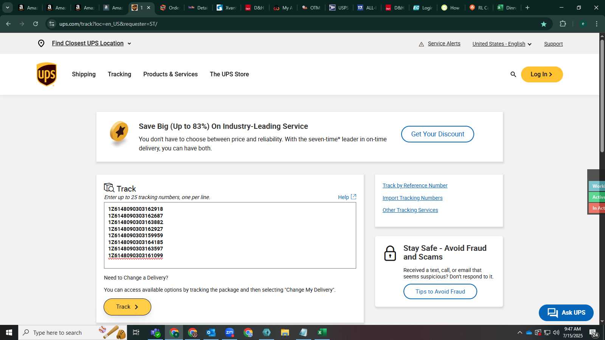Image resolution: width=605 pixels, height=340 pixels.
Task: Open Products & Services menu
Action: coord(171,74)
